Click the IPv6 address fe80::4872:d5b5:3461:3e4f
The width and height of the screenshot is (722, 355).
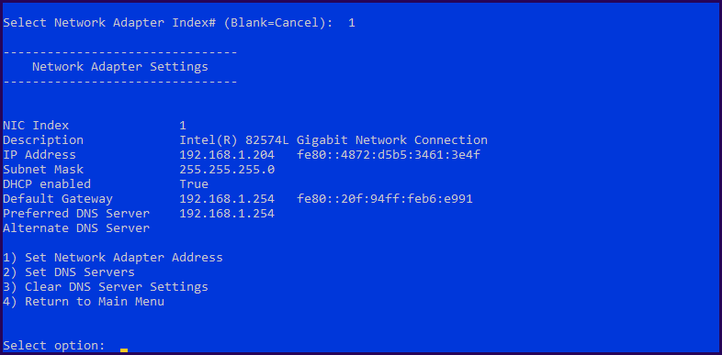(389, 154)
